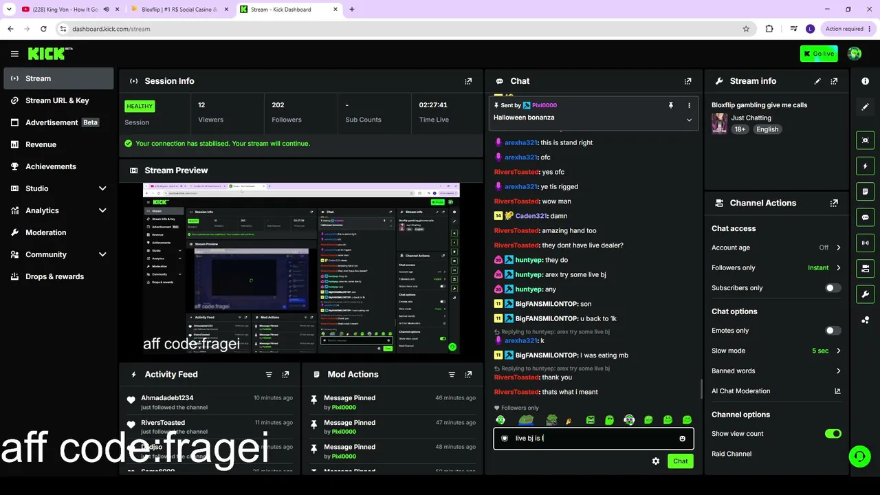Image resolution: width=880 pixels, height=495 pixels.
Task: Open Slow mode duration chevron
Action: (x=838, y=351)
